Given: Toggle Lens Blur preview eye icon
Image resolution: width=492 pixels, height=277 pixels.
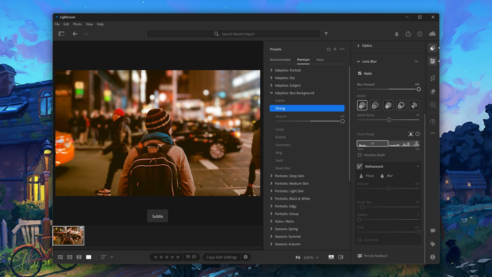Looking at the screenshot, I should (x=416, y=61).
